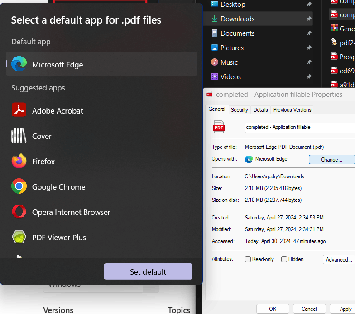Select the Prosp PDF file icon
This screenshot has width=355, height=314.
334,56
